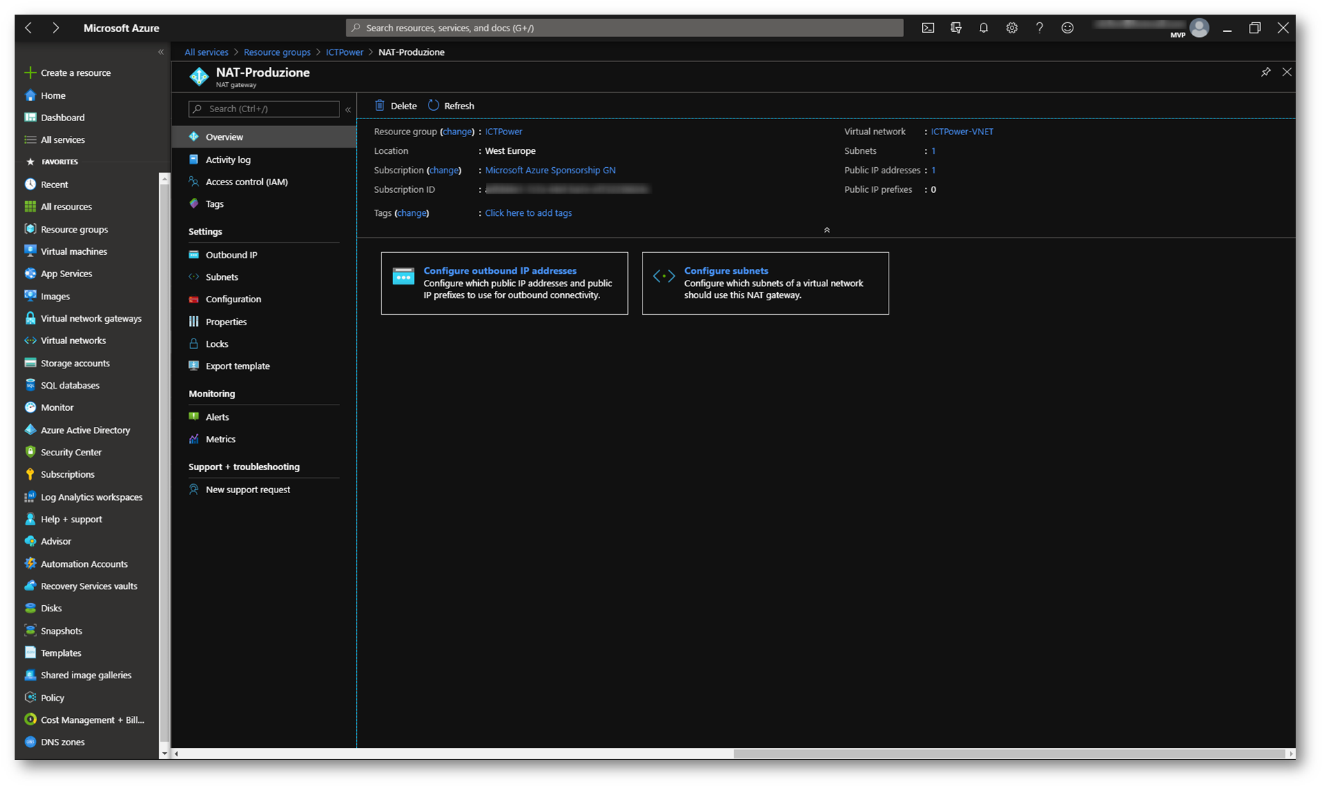
Task: Navigate forward with the right arrow
Action: tap(56, 28)
